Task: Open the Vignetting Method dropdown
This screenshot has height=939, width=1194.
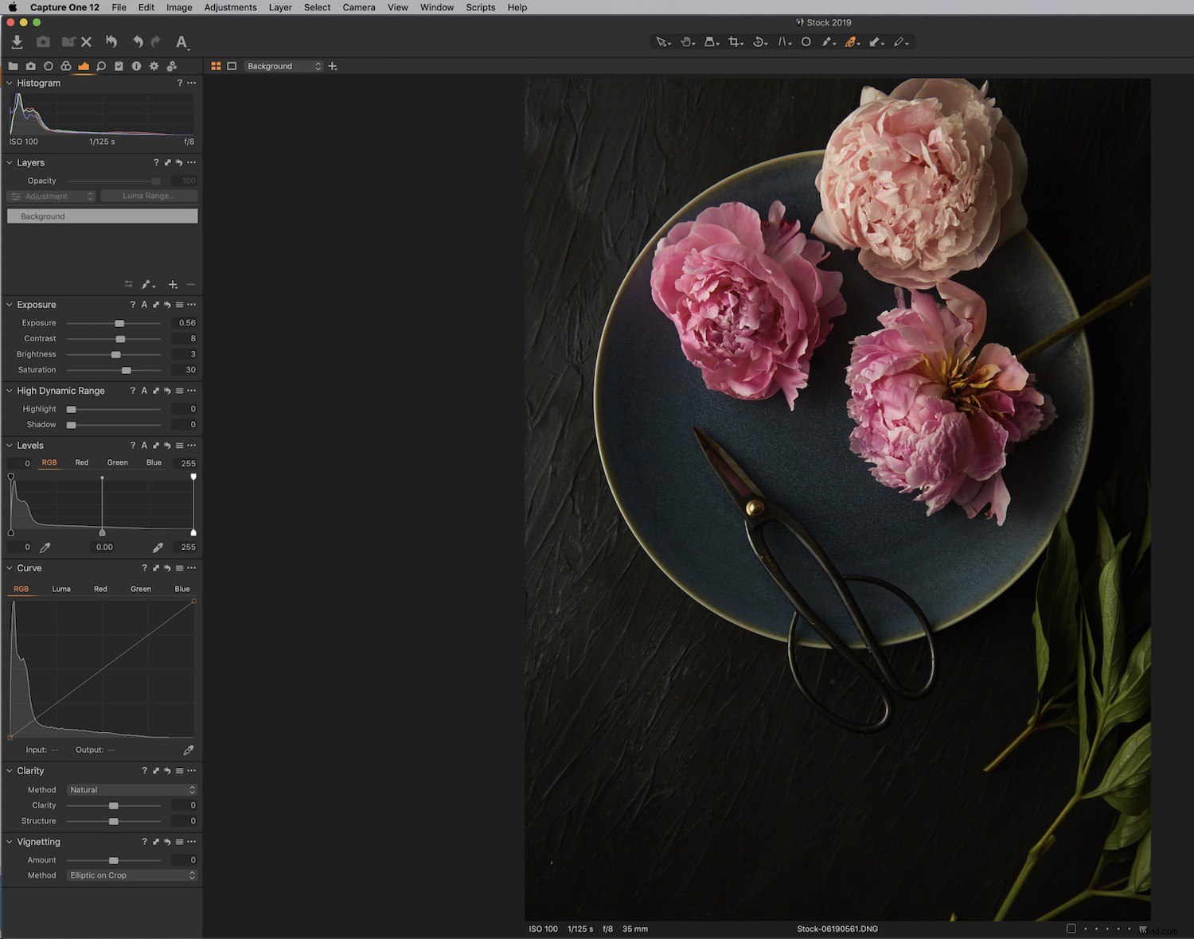Action: point(131,875)
